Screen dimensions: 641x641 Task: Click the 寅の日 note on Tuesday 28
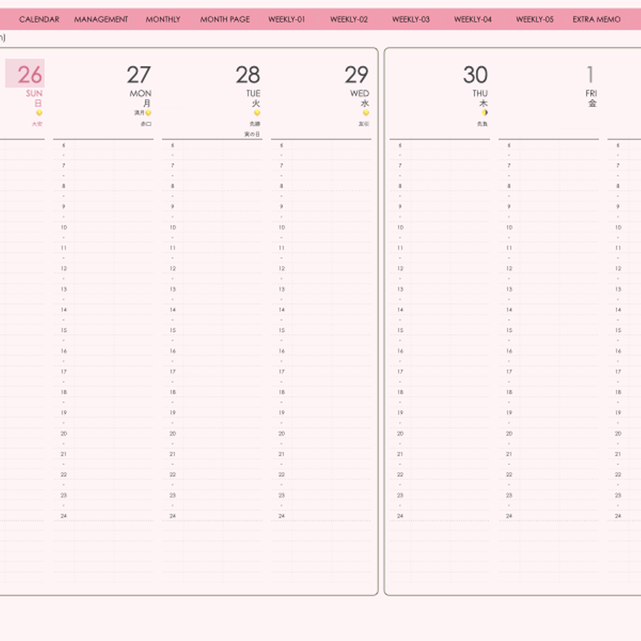click(252, 134)
